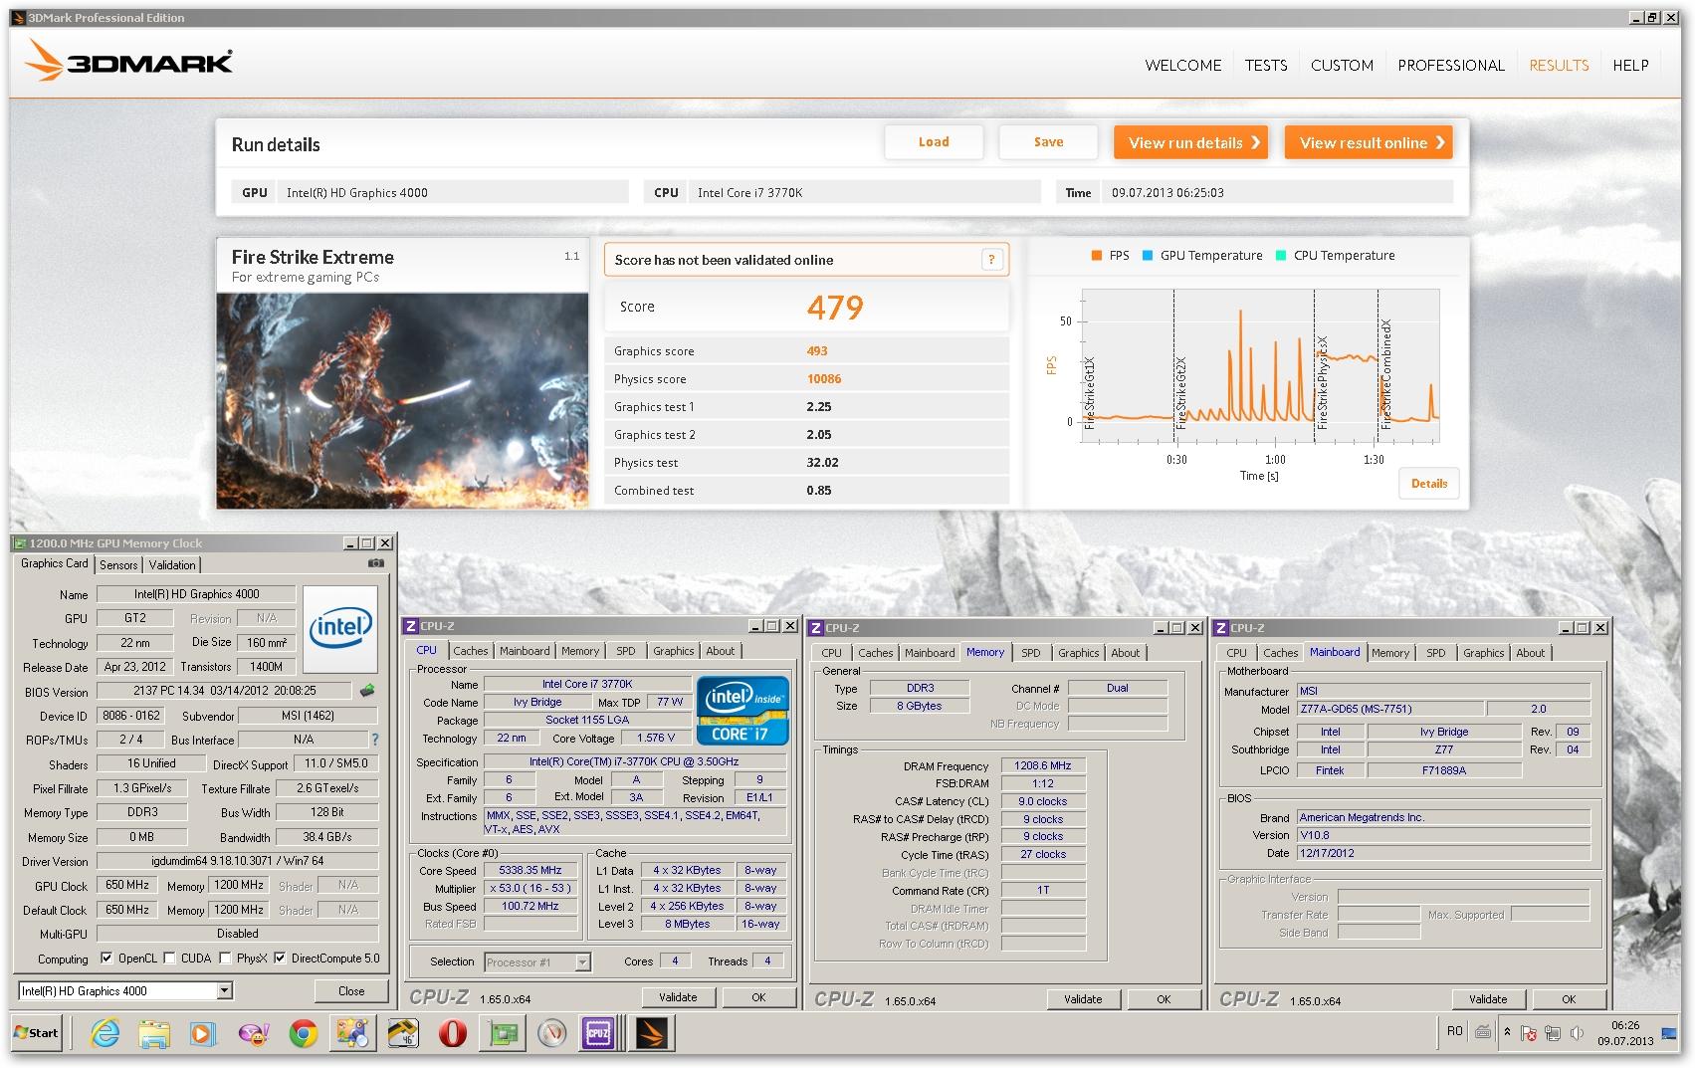The height and width of the screenshot is (1068, 1695).
Task: Switch to GPU-Z via the taskbar icon
Action: point(502,1033)
